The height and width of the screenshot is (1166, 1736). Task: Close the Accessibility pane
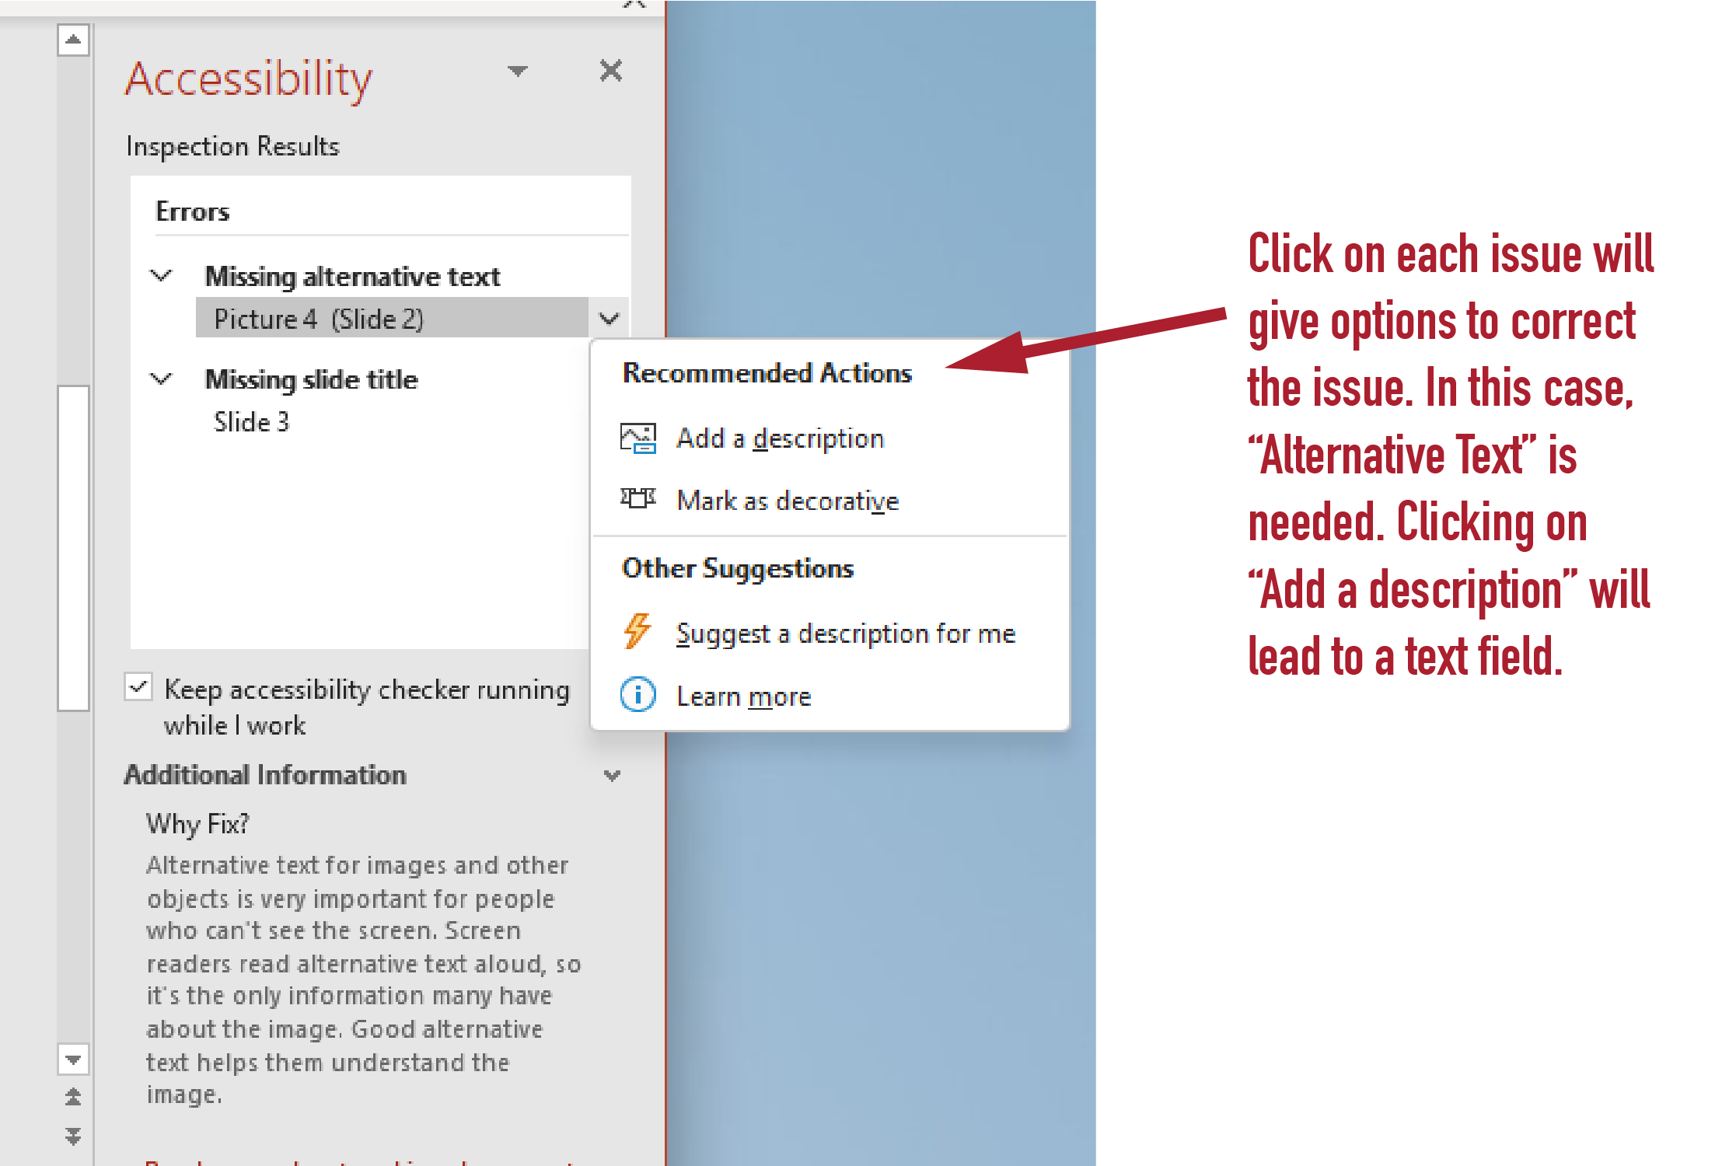point(611,71)
